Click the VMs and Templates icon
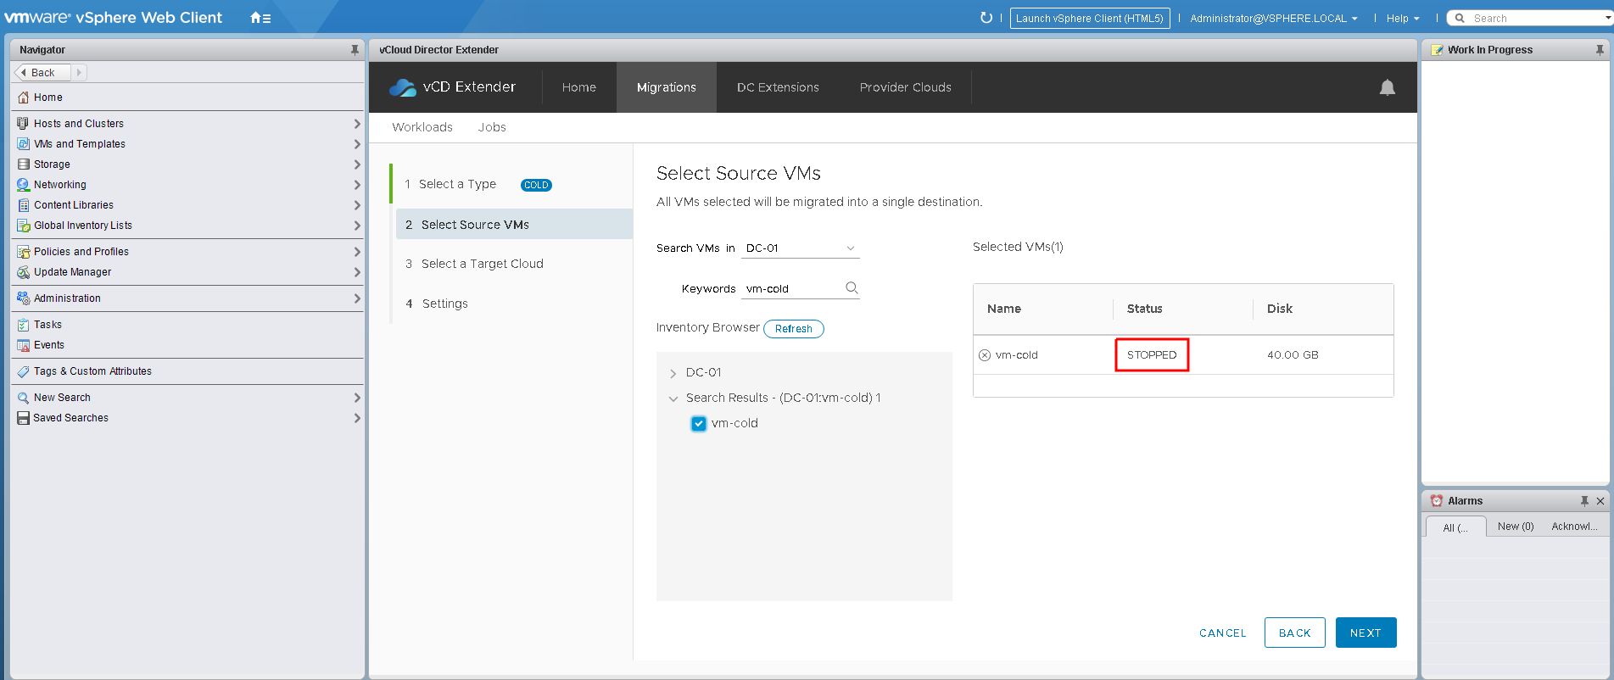The image size is (1614, 680). 24,144
